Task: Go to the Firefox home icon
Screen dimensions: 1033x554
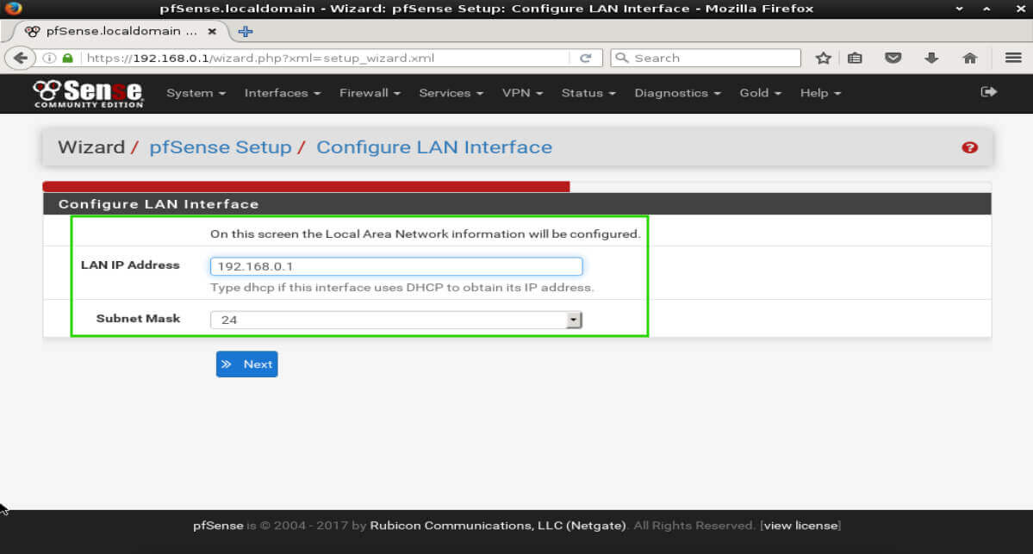Action: [969, 58]
